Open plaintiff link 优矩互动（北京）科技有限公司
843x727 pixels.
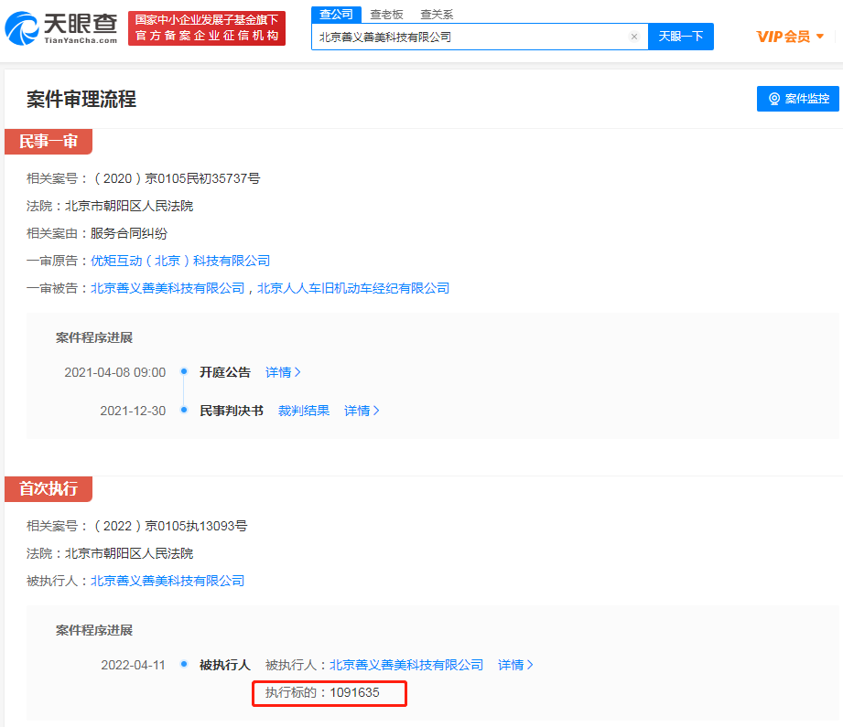pos(180,261)
